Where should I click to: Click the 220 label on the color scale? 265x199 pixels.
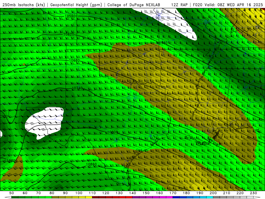coord(240,193)
